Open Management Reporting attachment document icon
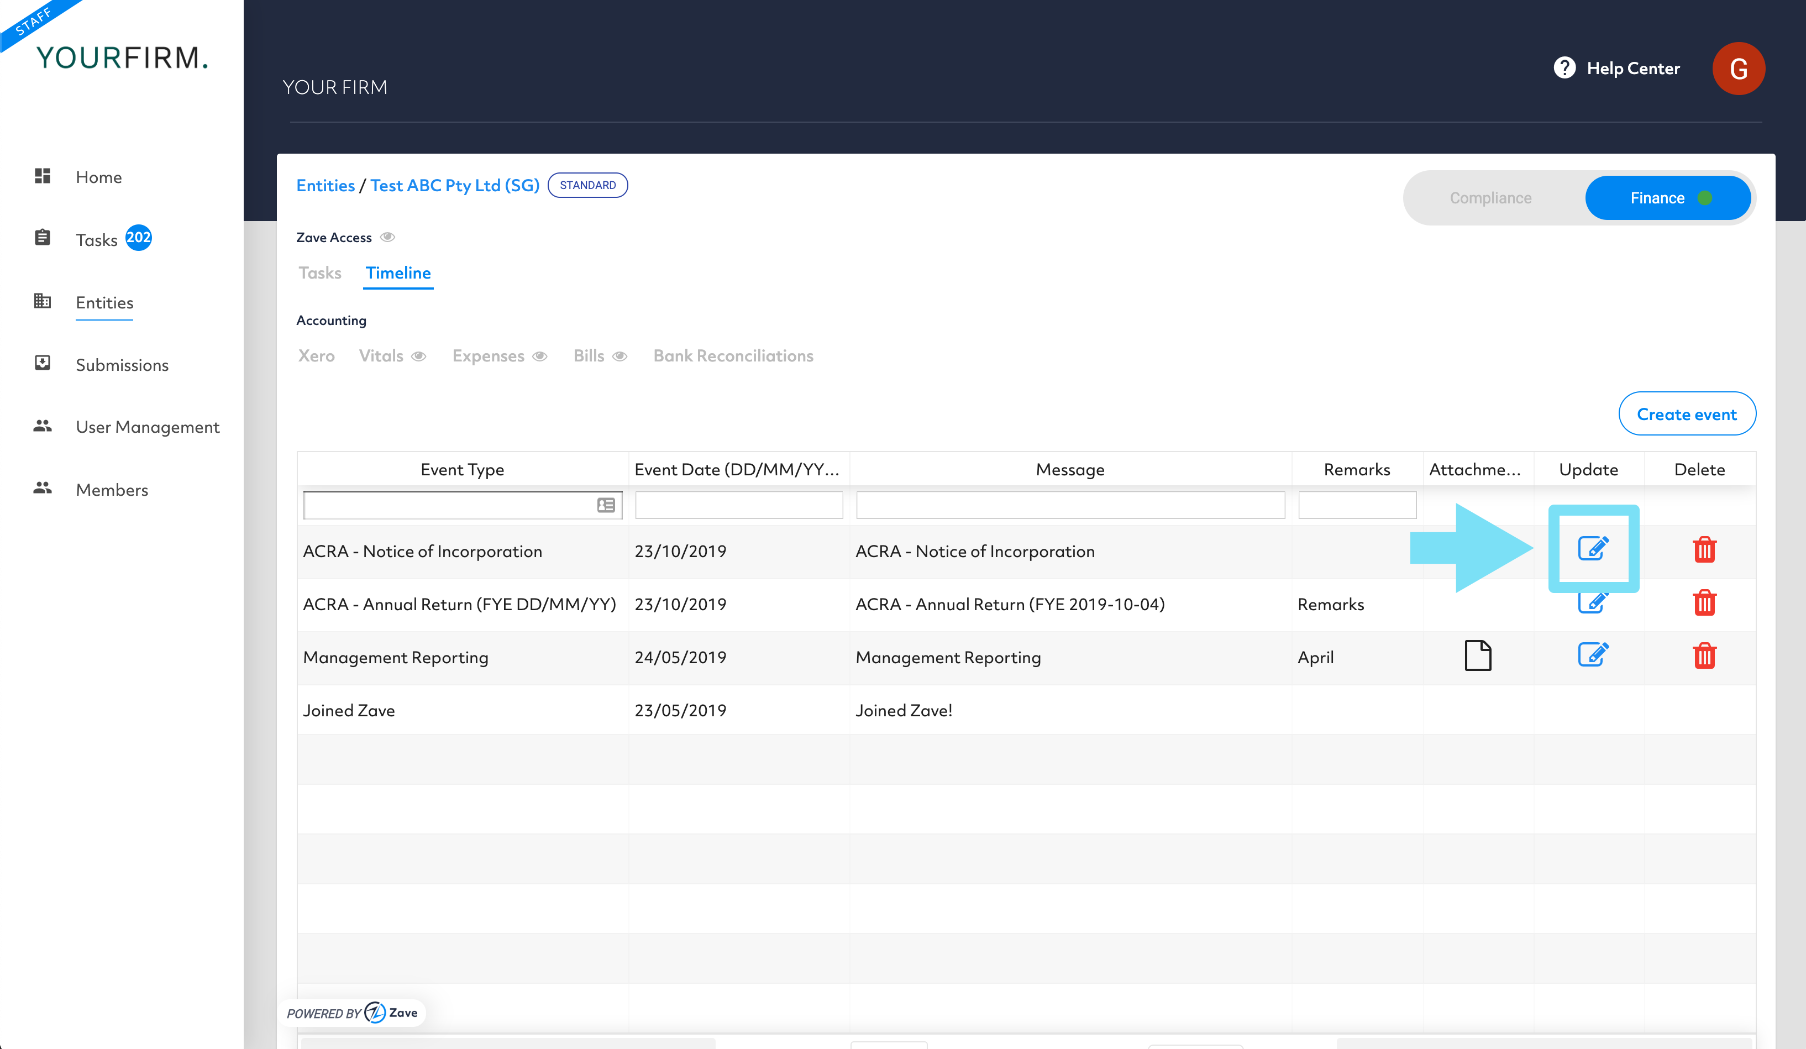 (1477, 655)
